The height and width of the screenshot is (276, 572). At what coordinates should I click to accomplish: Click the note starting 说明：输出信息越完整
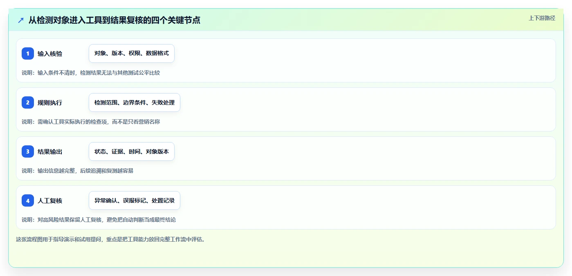(77, 171)
